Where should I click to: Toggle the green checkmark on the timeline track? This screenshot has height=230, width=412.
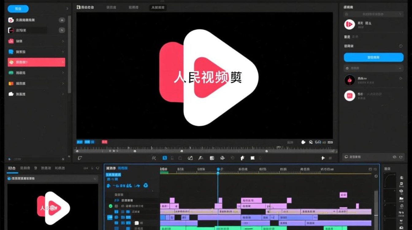pyautogui.click(x=111, y=206)
